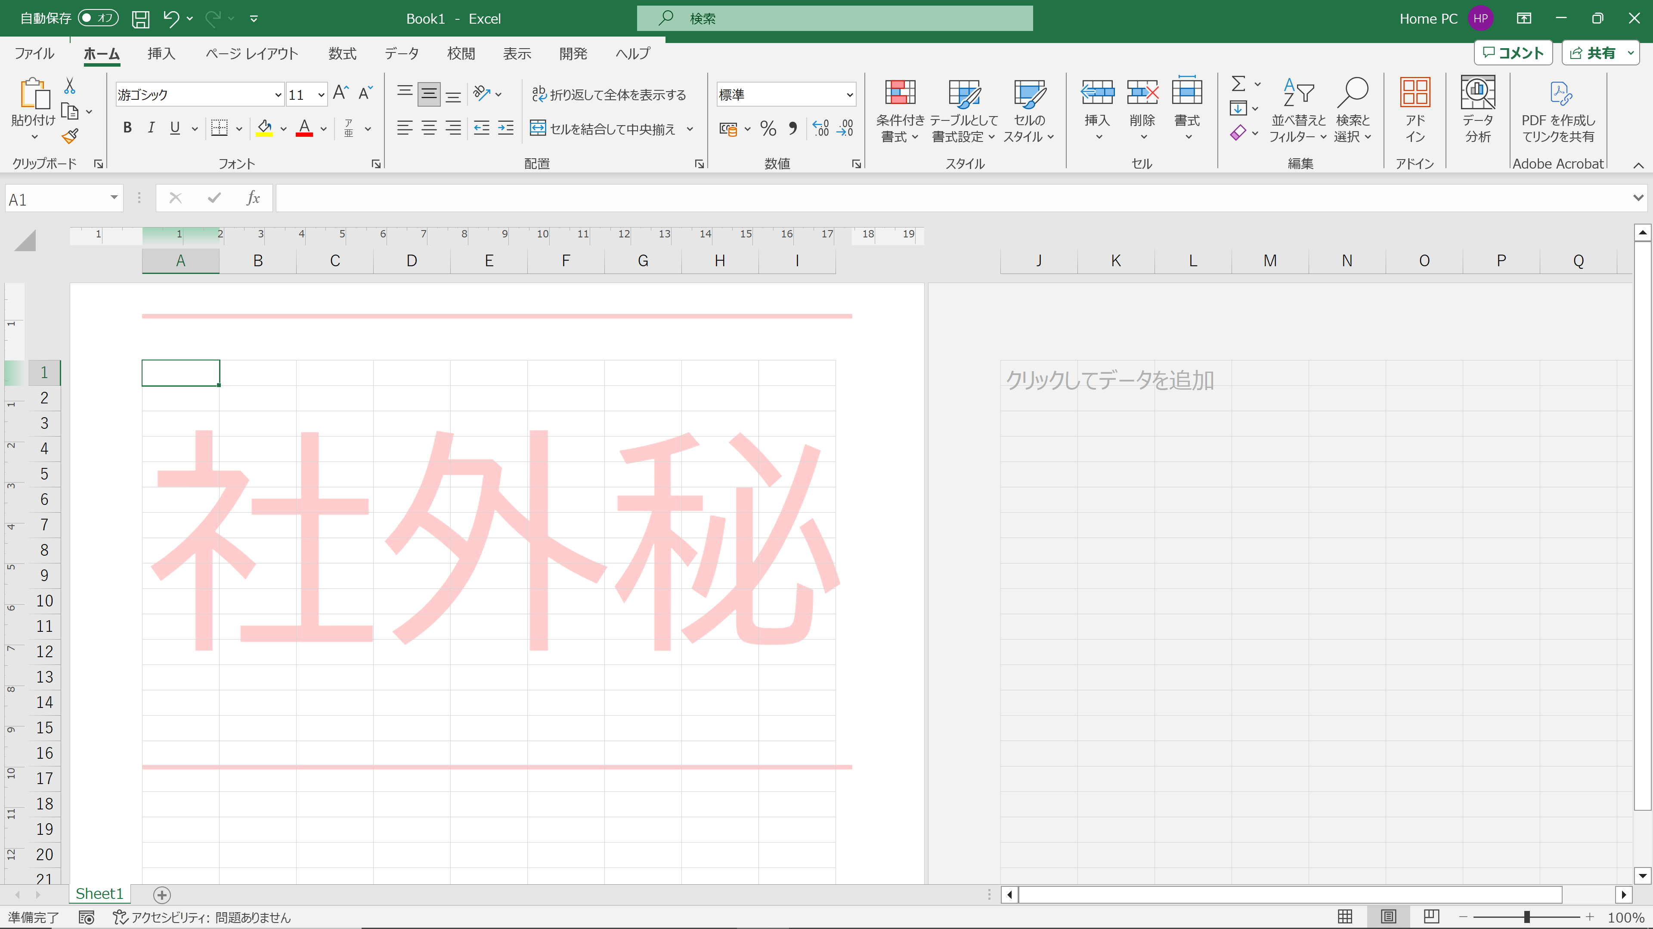Open the font size dropdown
This screenshot has height=929, width=1653.
[x=321, y=95]
